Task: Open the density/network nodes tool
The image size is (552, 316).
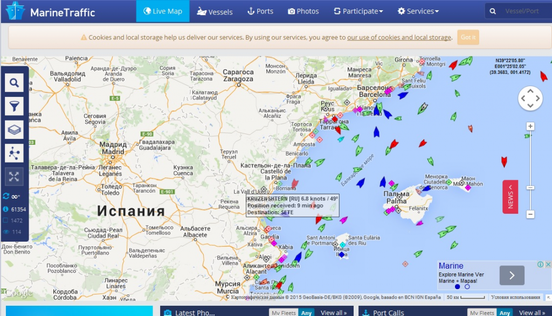Action: pos(14,153)
